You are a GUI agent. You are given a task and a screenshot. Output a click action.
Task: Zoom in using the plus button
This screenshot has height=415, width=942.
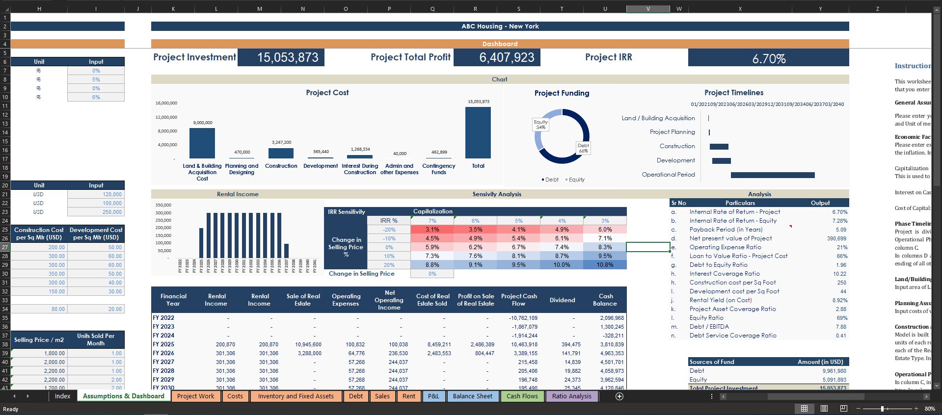(x=916, y=409)
